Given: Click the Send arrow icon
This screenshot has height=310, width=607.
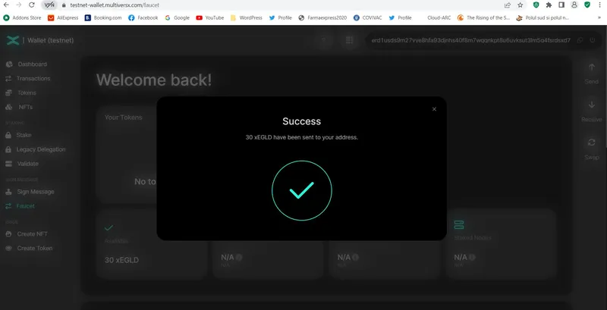Looking at the screenshot, I should coord(592,67).
